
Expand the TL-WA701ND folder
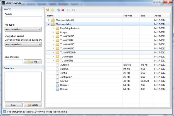(53, 36)
